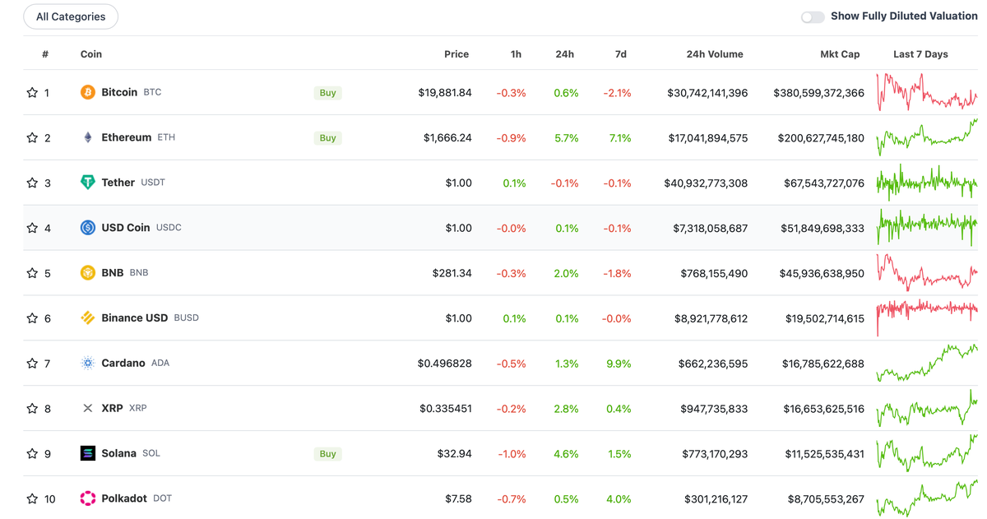Image resolution: width=987 pixels, height=519 pixels.
Task: Click the Tether logo icon
Action: pyautogui.click(x=87, y=183)
